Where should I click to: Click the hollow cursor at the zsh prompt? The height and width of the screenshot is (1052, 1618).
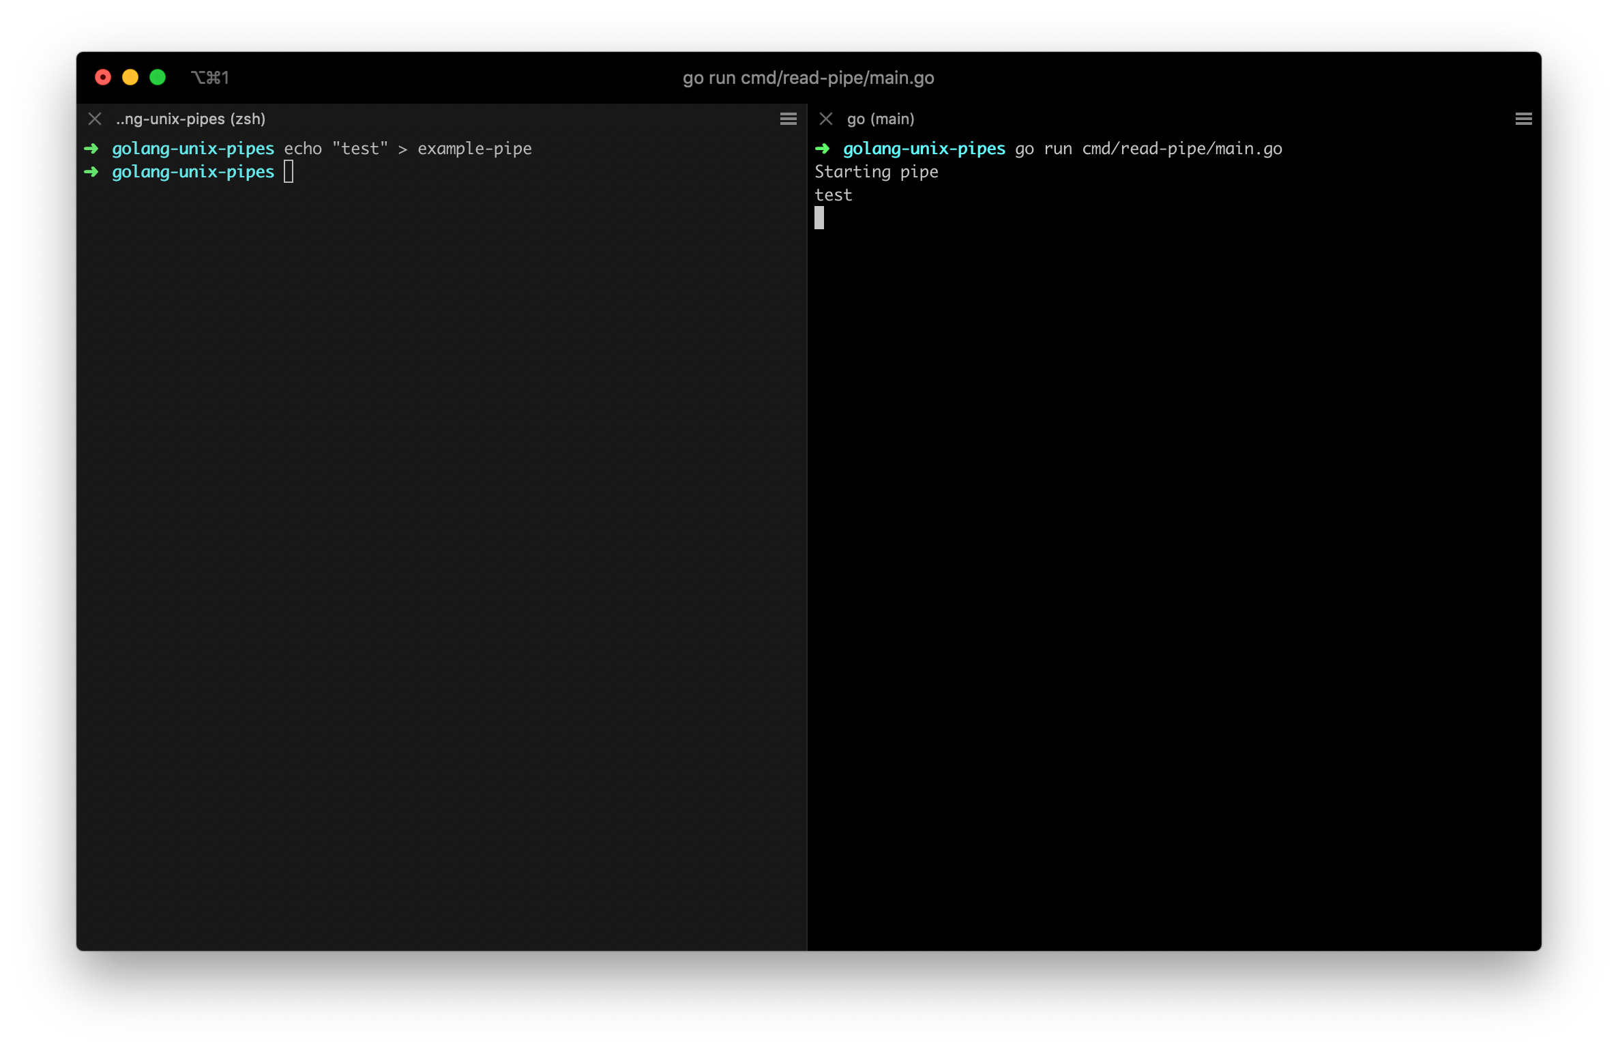[x=289, y=172]
